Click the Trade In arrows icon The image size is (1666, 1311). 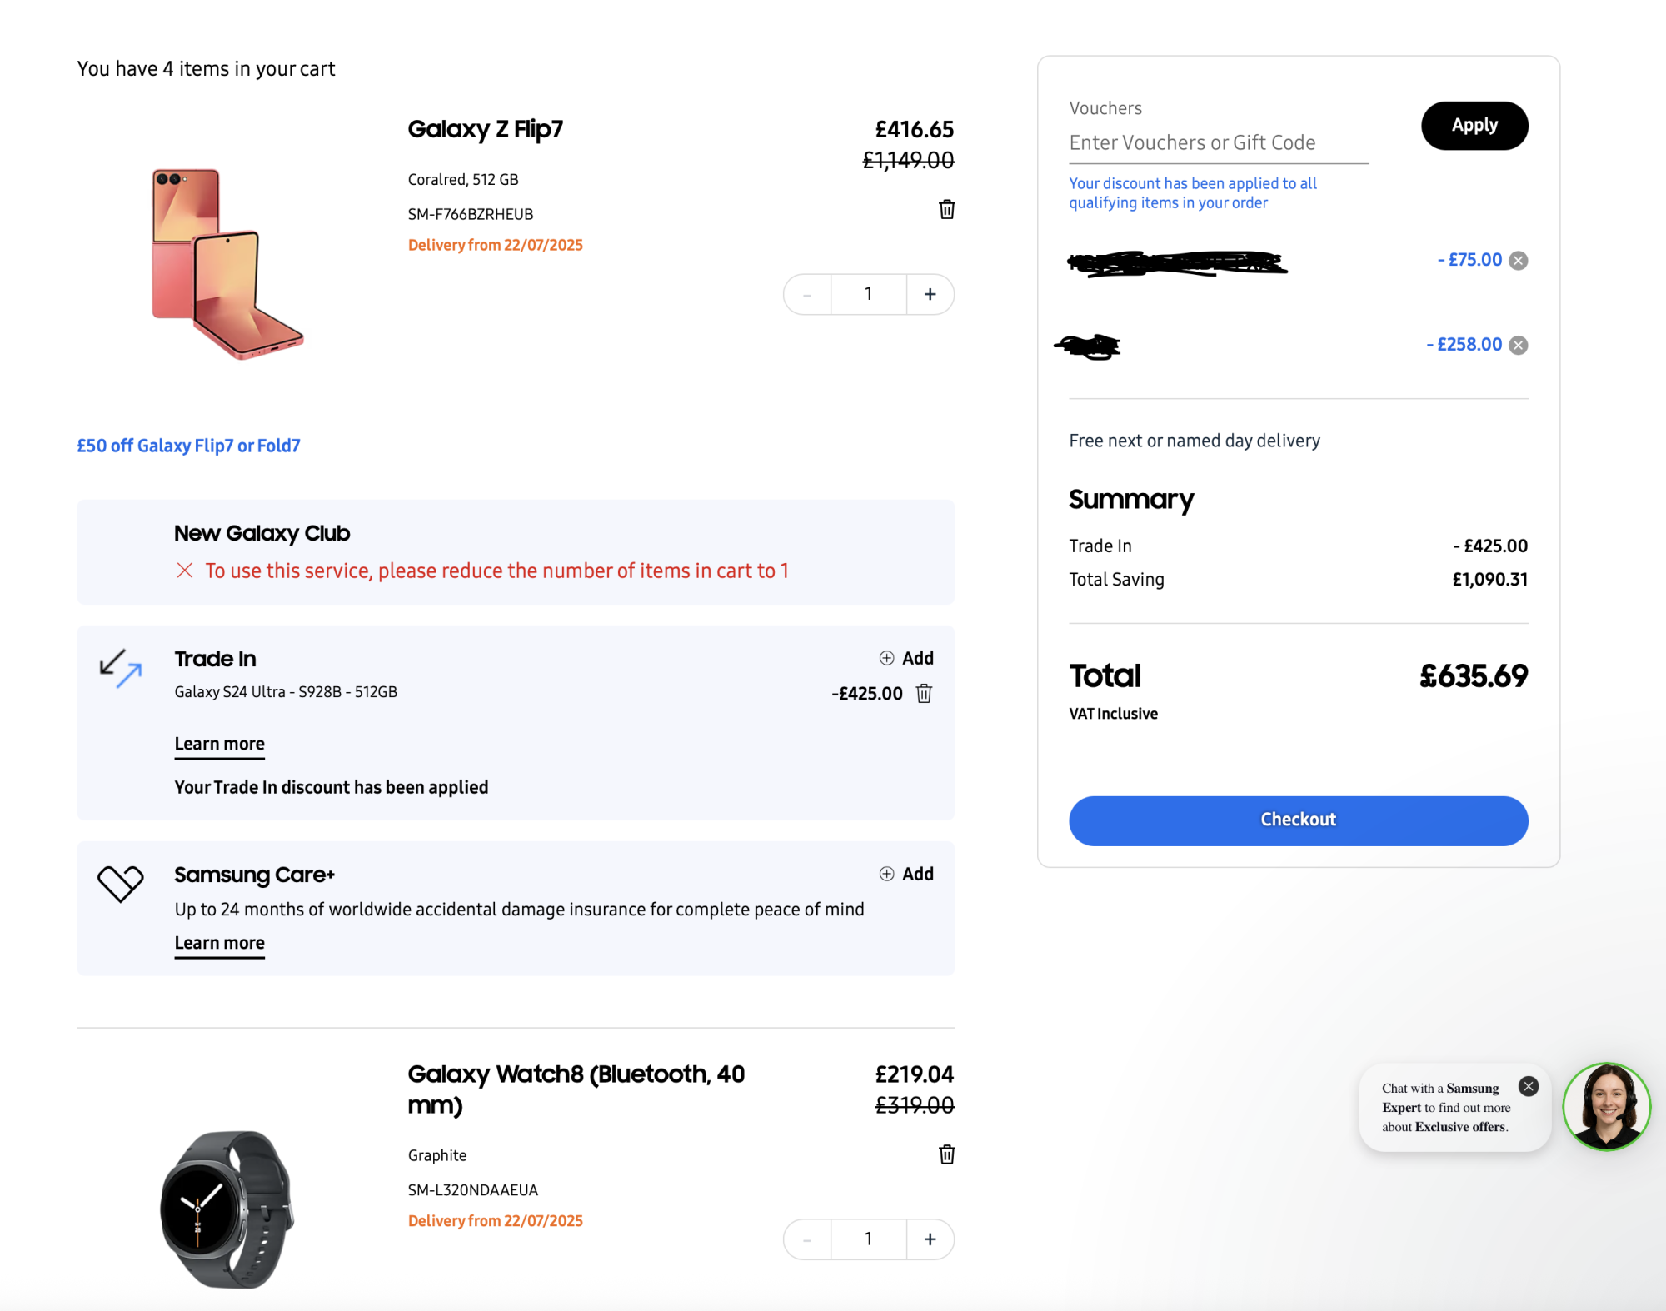[x=120, y=668]
